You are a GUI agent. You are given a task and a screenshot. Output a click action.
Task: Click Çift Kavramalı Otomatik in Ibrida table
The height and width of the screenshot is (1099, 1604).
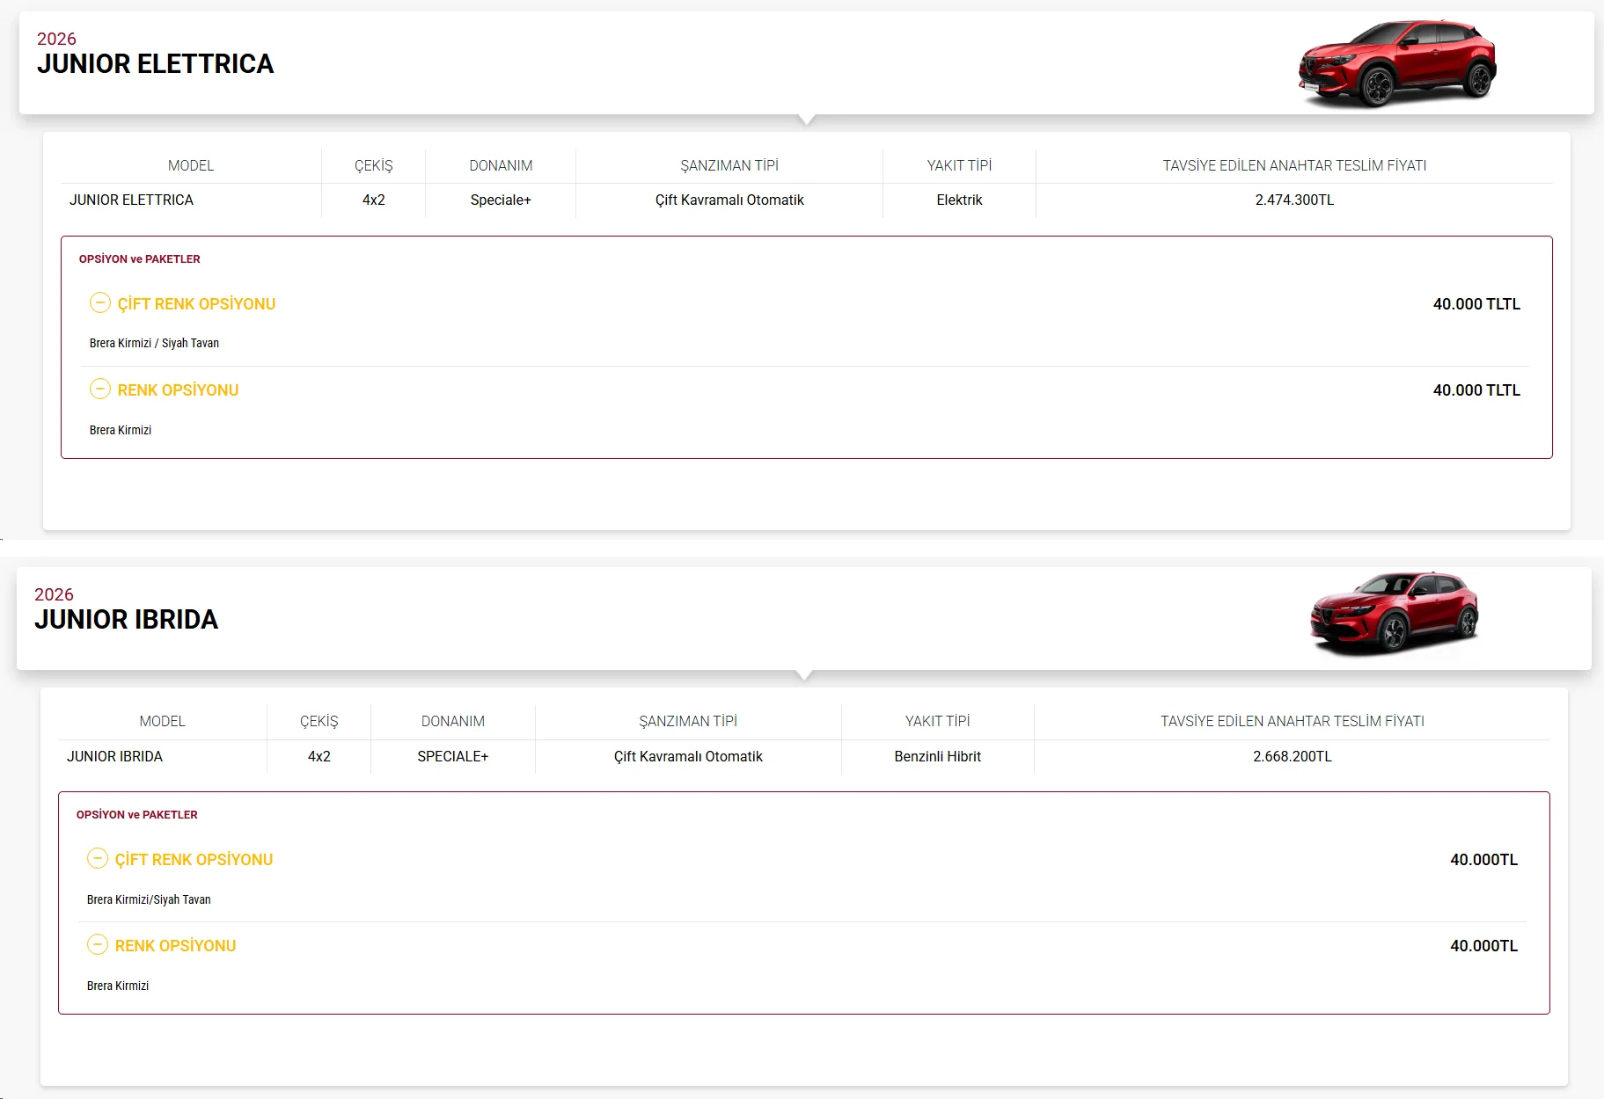(688, 757)
